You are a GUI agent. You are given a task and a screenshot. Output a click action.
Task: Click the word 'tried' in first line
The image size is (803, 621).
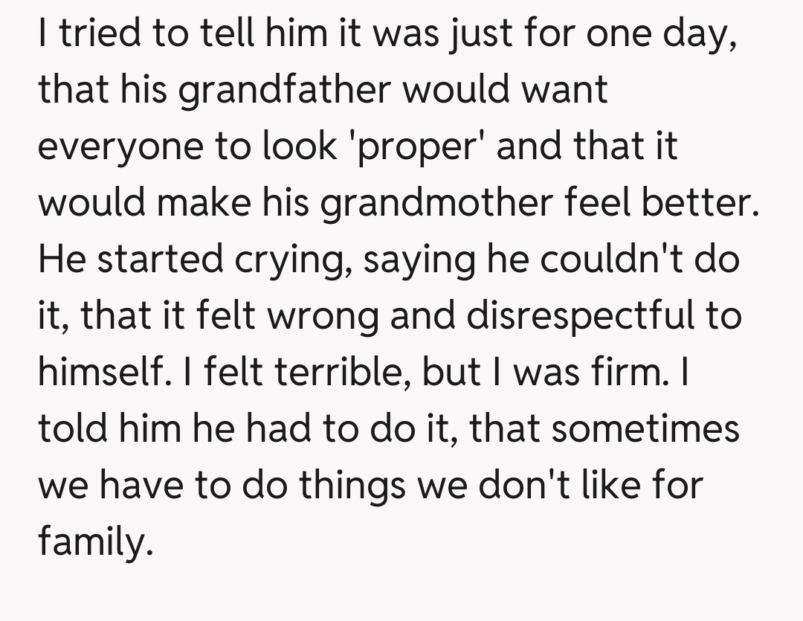96,33
